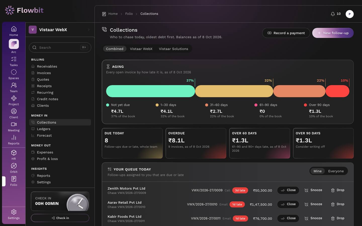Open Credit notes in Billing

(x=60, y=99)
